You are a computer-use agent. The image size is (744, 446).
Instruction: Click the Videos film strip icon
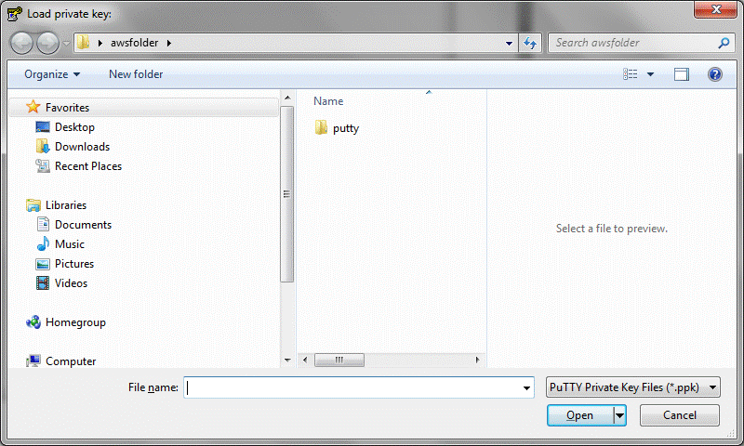click(x=43, y=283)
